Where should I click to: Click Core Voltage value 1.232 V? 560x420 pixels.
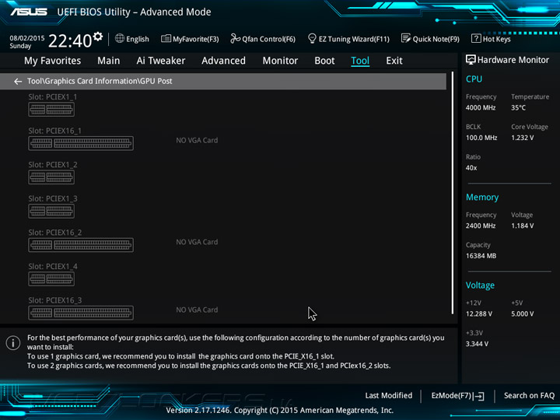coord(523,138)
